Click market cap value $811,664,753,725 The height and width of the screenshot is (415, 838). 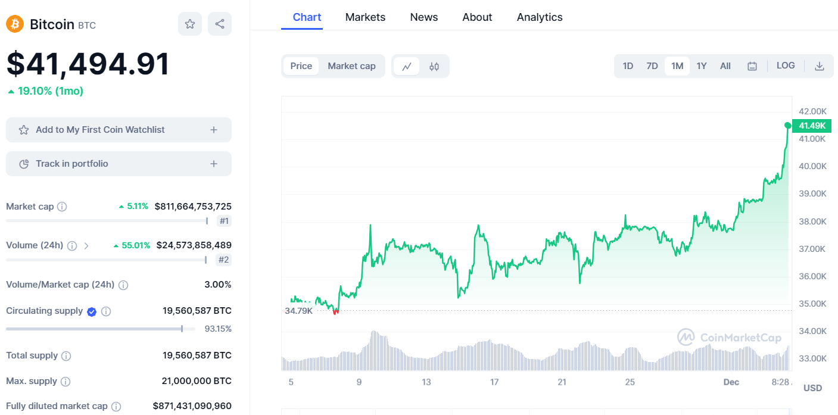[x=193, y=207]
